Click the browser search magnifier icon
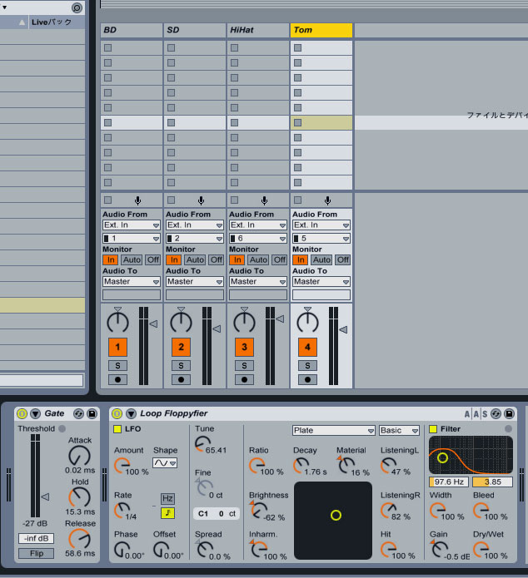Screen dimensions: 528x578 (x=77, y=7)
